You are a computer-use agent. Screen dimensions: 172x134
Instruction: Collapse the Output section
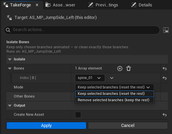pyautogui.click(x=10, y=106)
